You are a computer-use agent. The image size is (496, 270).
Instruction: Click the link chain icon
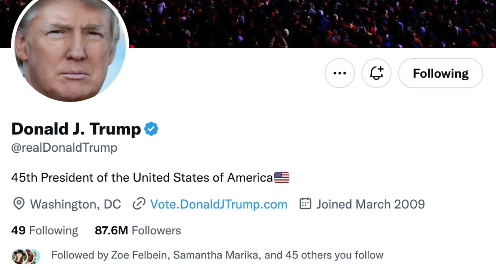[139, 204]
